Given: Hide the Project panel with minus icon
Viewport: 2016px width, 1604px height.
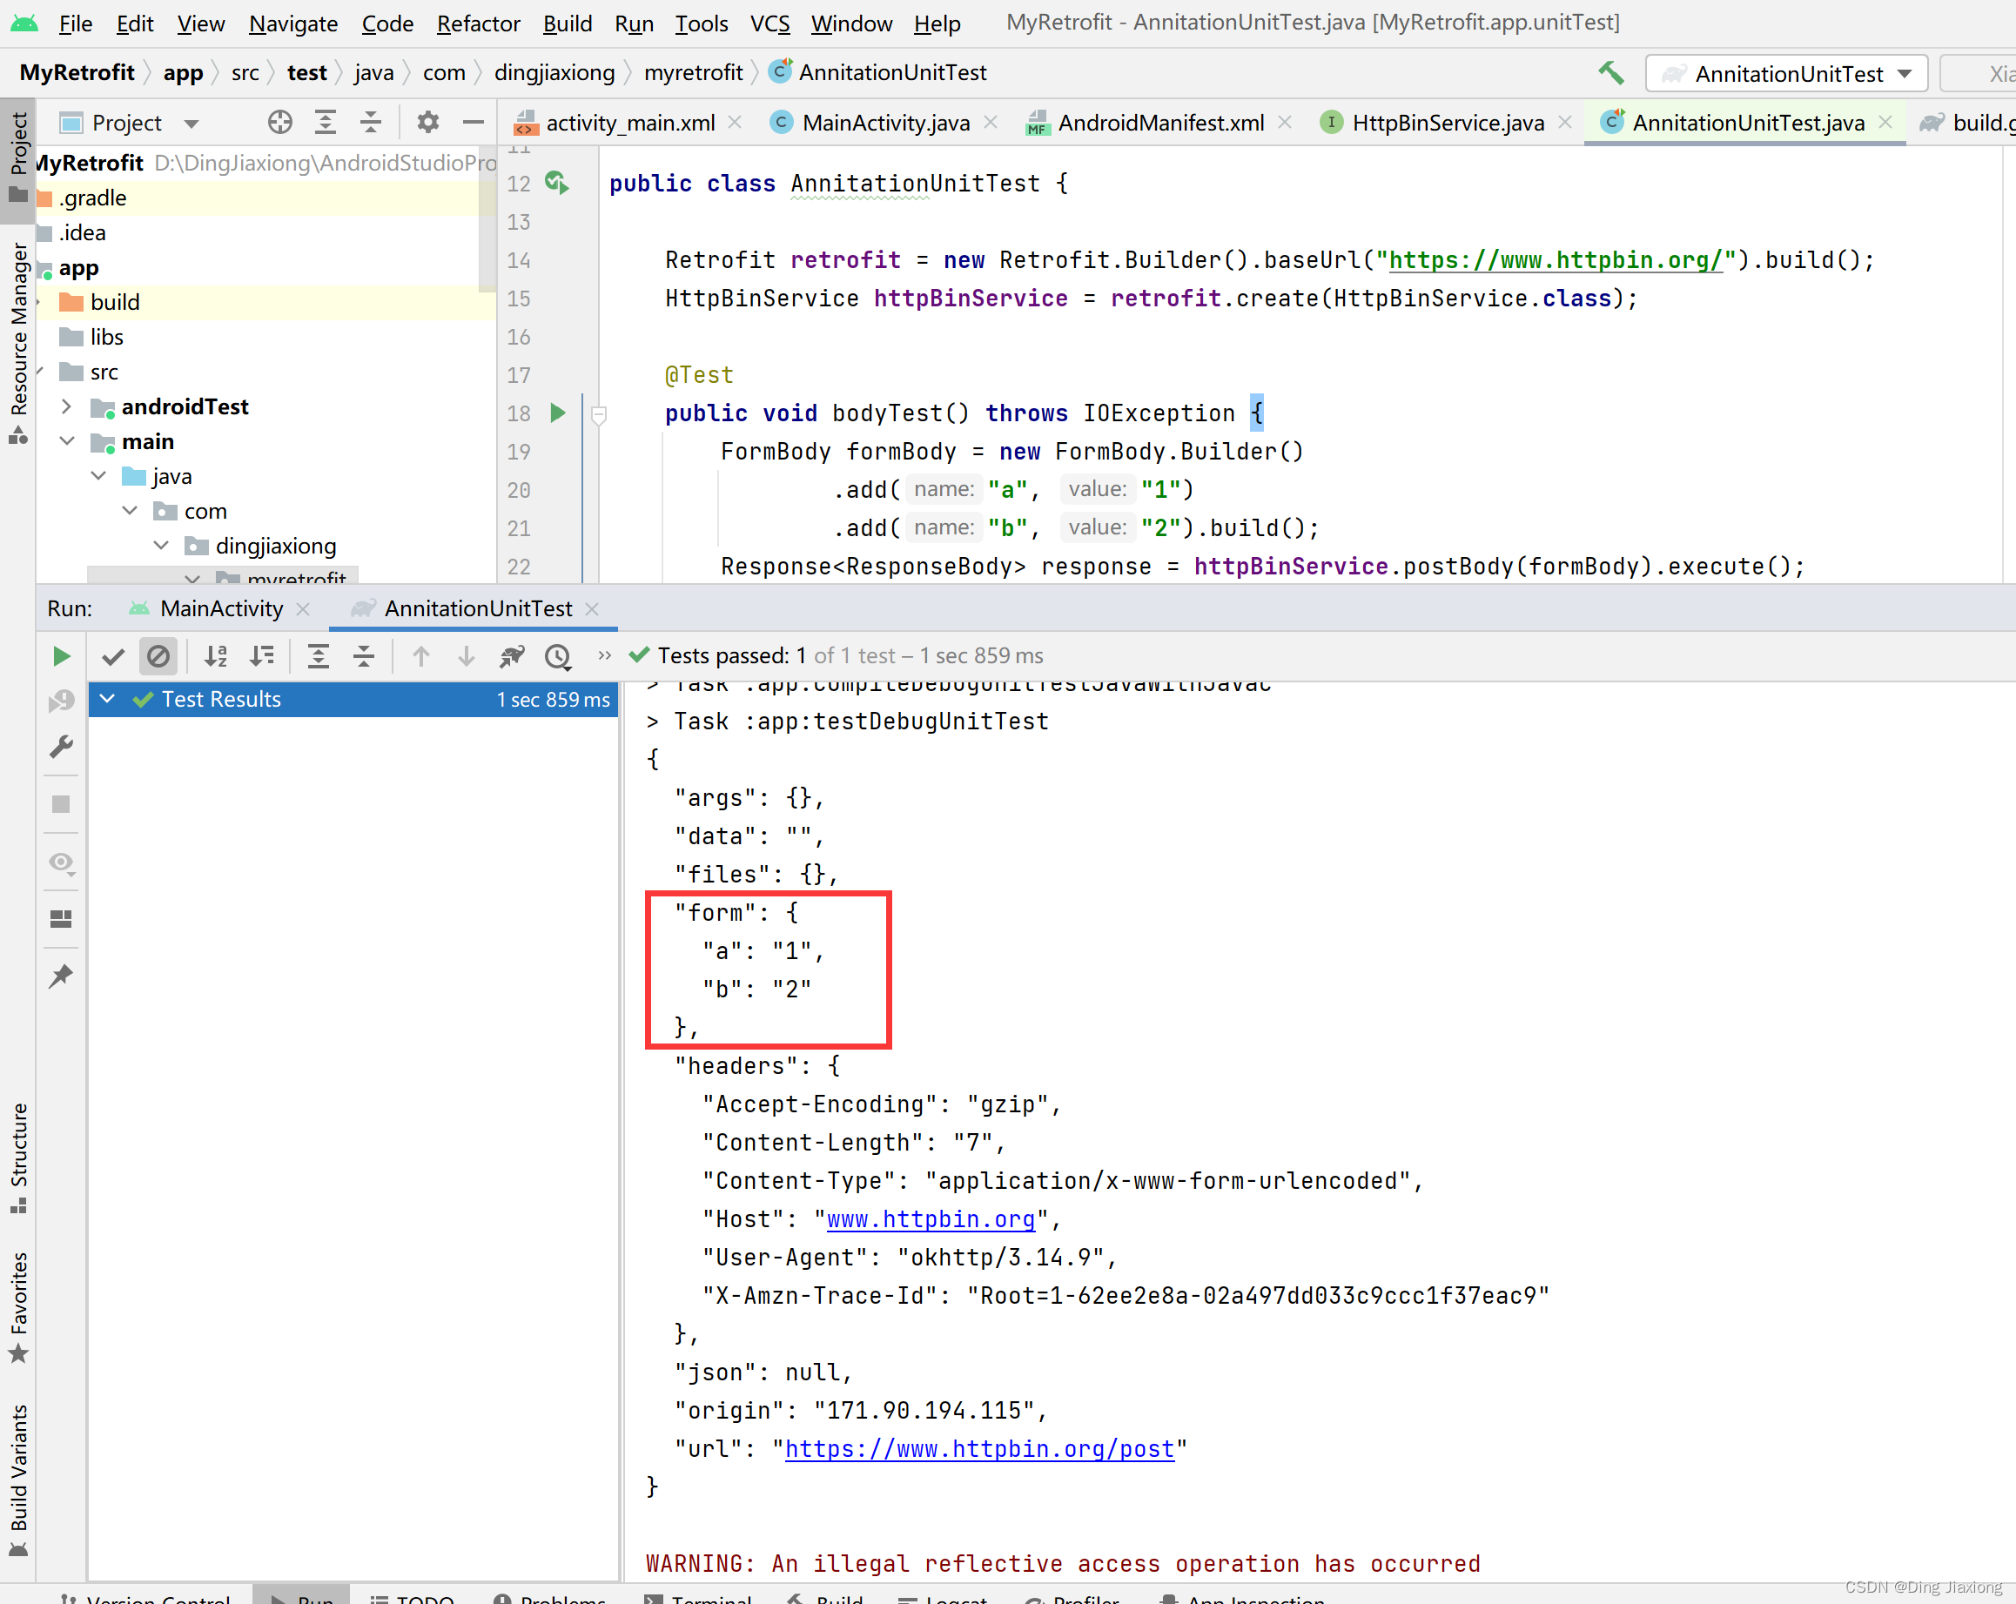Looking at the screenshot, I should [474, 123].
